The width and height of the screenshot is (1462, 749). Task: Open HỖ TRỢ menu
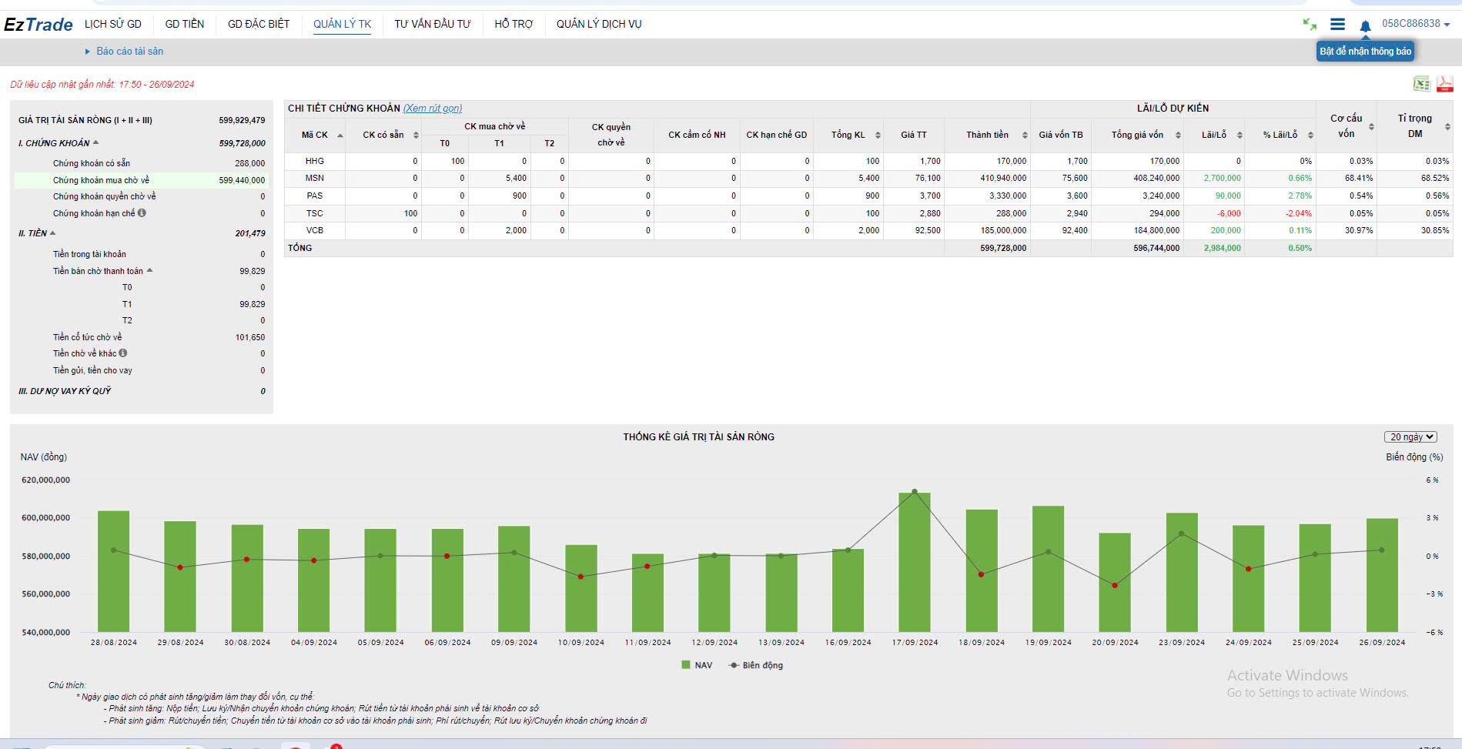pyautogui.click(x=514, y=24)
